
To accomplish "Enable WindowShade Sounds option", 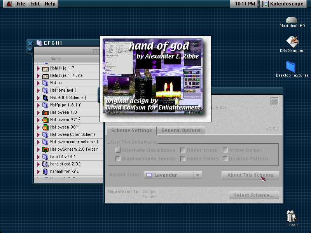I will point(118,158).
